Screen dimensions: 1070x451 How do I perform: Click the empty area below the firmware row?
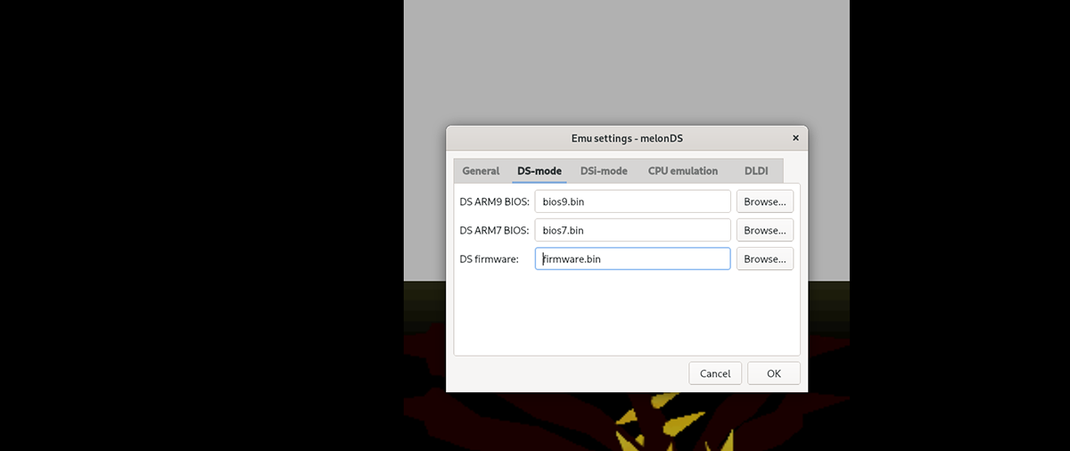point(627,314)
